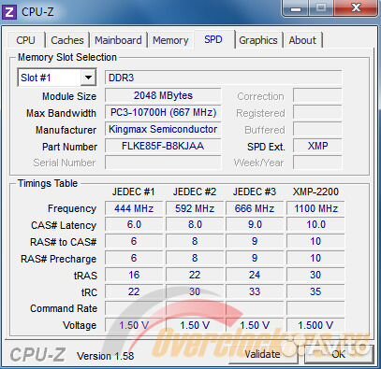Click the Command Rate label

pos(64,308)
